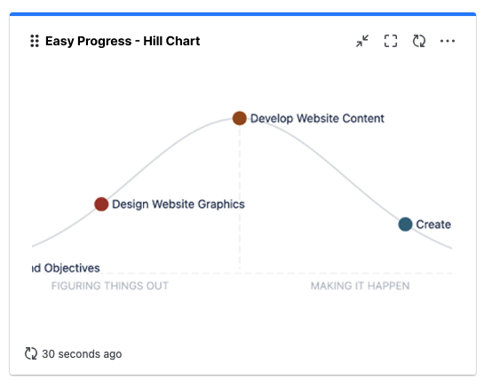
Task: Click the blue top border of the gadget
Action: [242, 14]
